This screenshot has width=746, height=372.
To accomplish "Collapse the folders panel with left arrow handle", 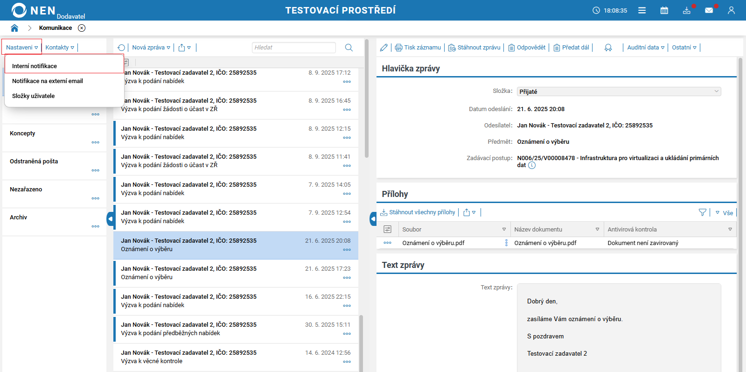I will tap(110, 218).
